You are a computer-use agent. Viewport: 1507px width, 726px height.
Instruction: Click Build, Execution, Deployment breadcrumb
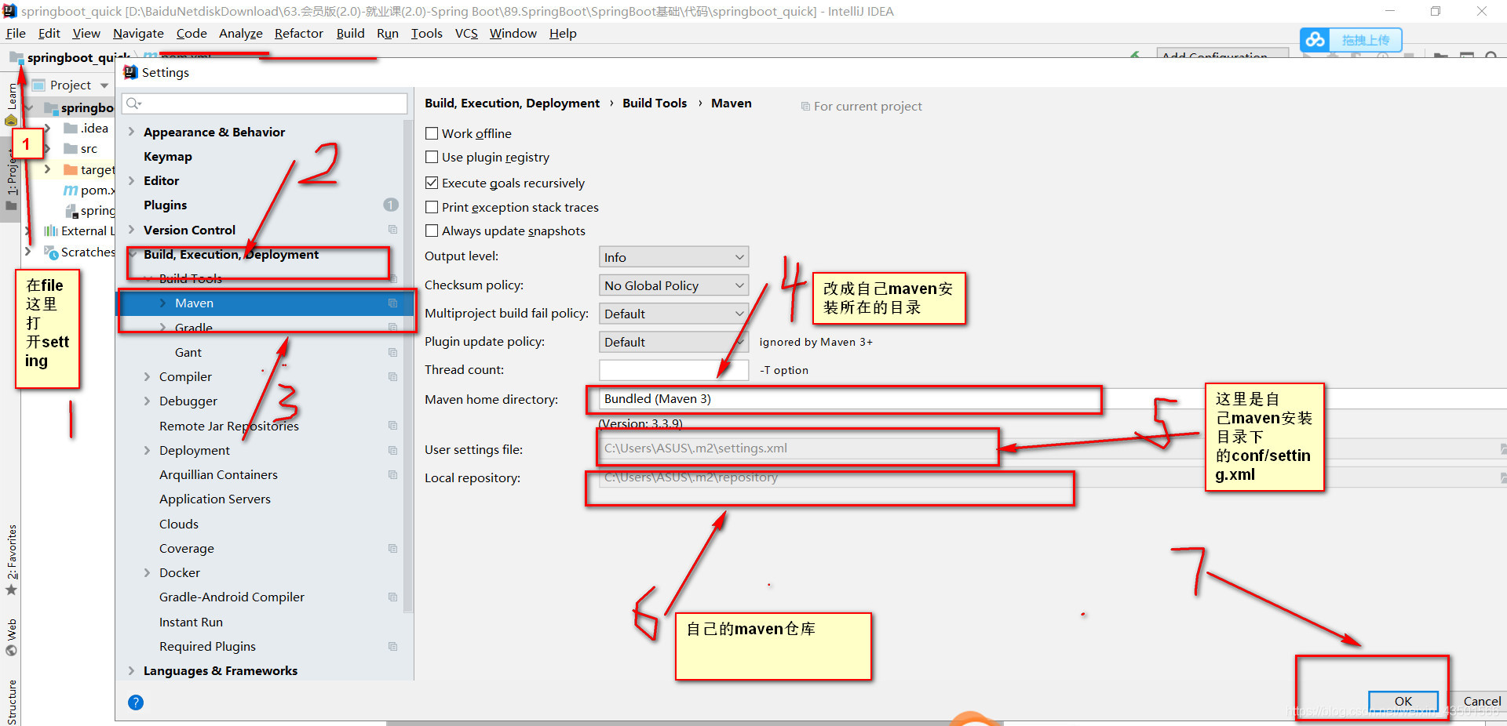click(x=512, y=103)
